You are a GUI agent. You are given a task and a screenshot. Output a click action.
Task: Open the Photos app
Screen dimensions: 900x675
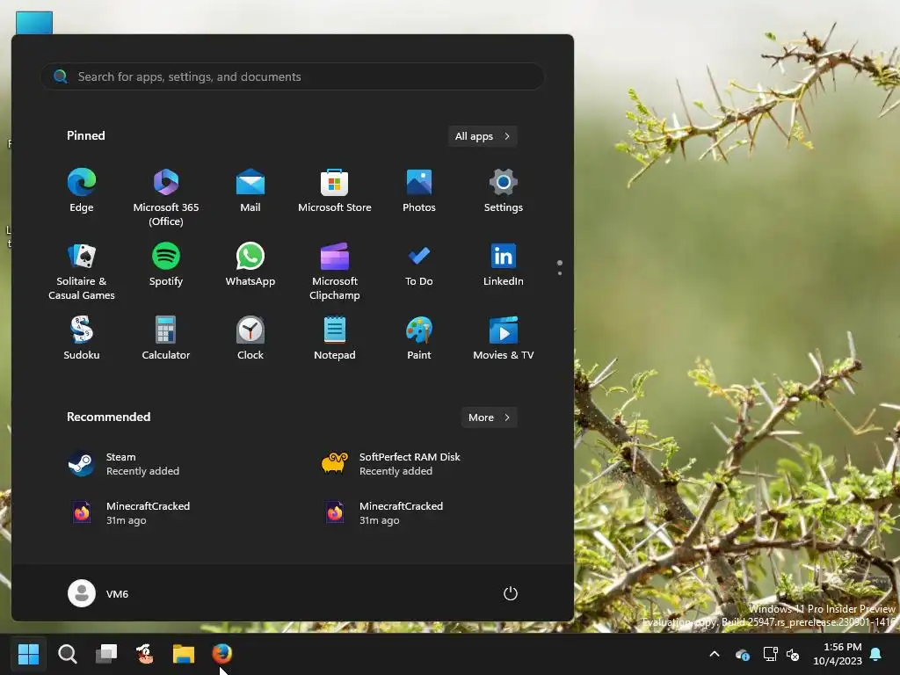(x=419, y=191)
